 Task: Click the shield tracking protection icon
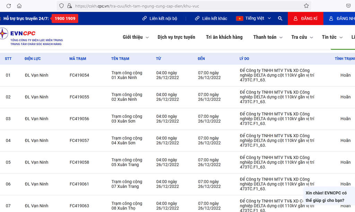click(x=61, y=6)
